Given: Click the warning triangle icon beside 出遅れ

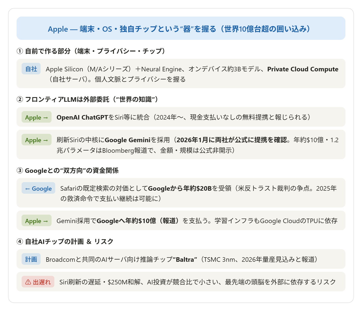Looking at the screenshot, I should click(x=28, y=282).
